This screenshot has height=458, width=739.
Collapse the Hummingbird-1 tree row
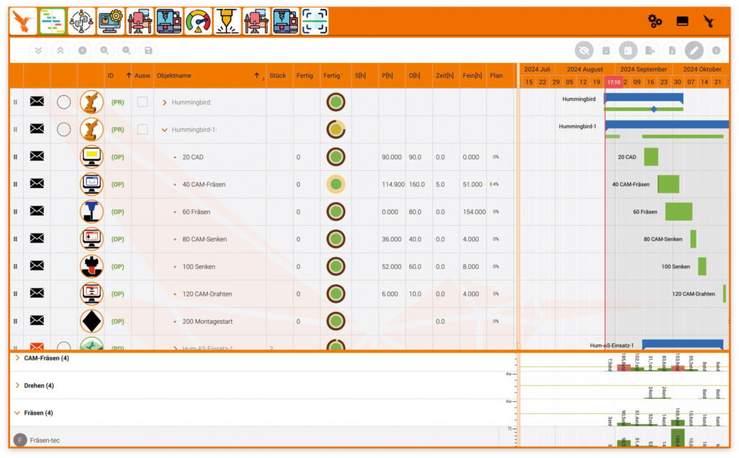[x=165, y=130]
